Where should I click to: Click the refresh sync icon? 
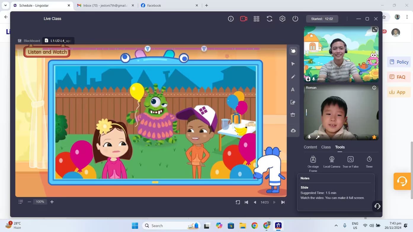269,19
